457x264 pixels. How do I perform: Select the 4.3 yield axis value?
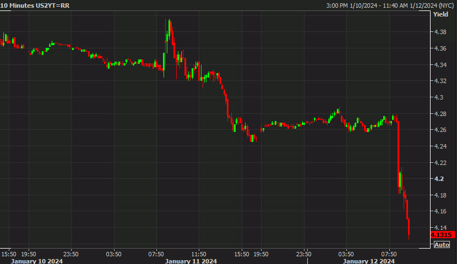pyautogui.click(x=439, y=97)
